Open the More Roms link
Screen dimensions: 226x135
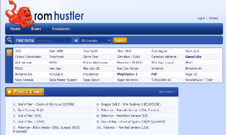click(x=167, y=92)
